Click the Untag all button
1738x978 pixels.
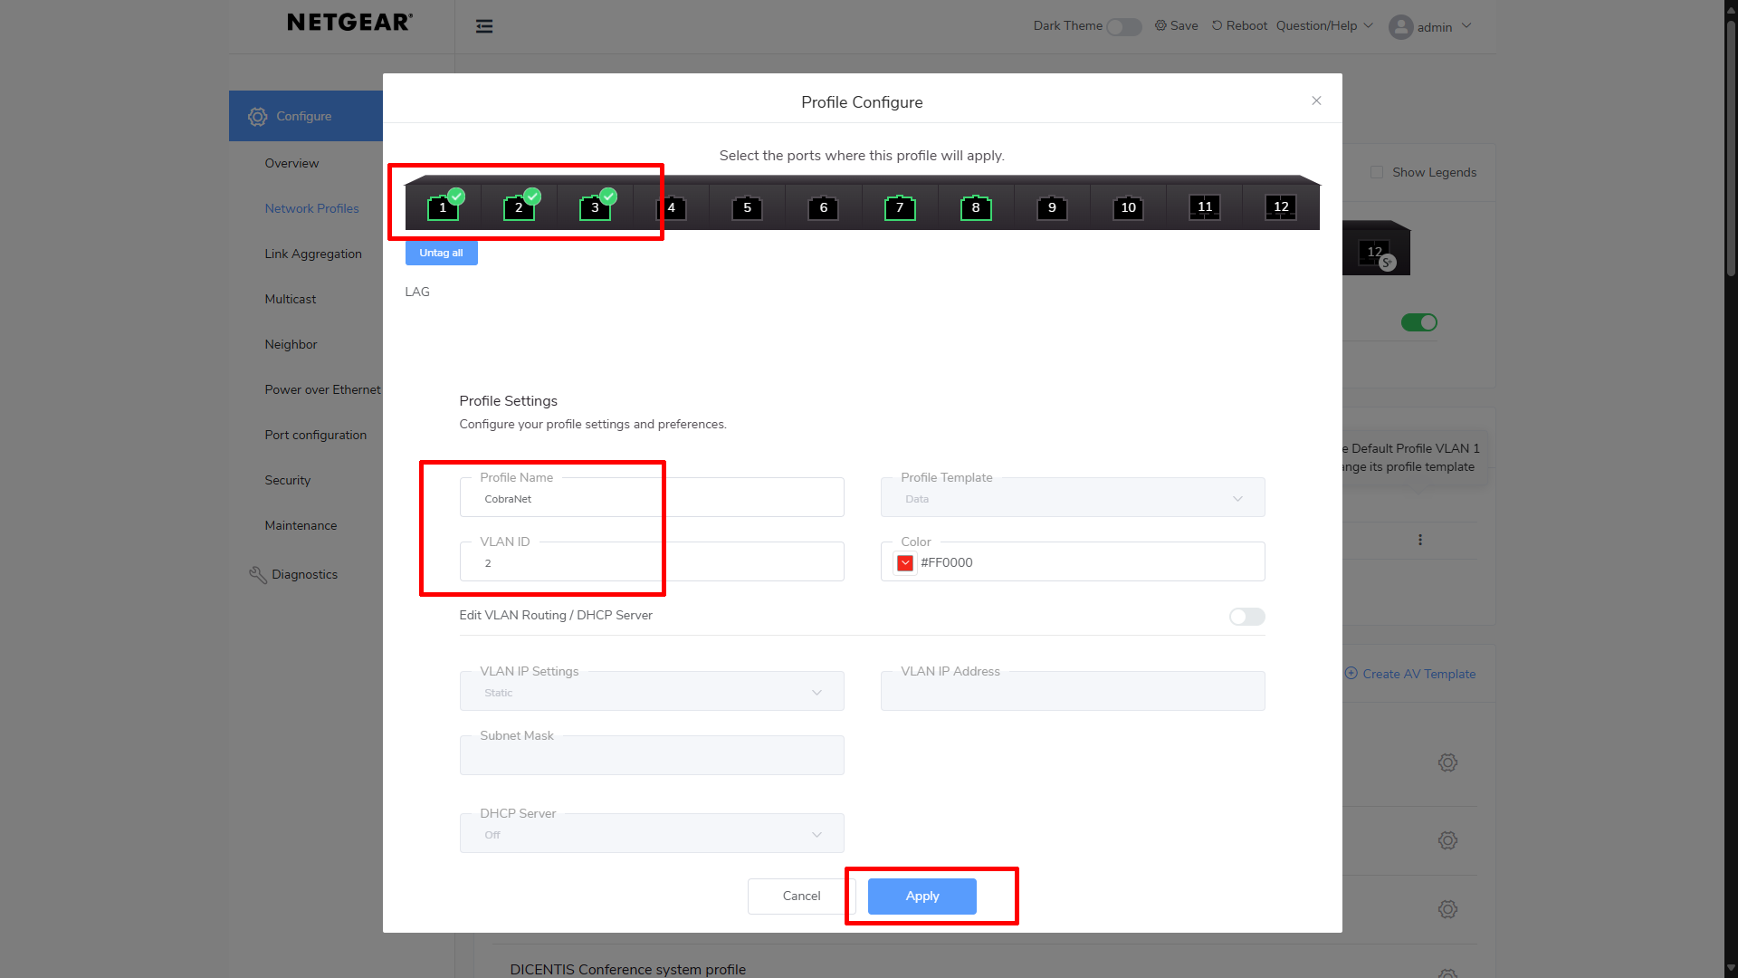[x=441, y=253]
